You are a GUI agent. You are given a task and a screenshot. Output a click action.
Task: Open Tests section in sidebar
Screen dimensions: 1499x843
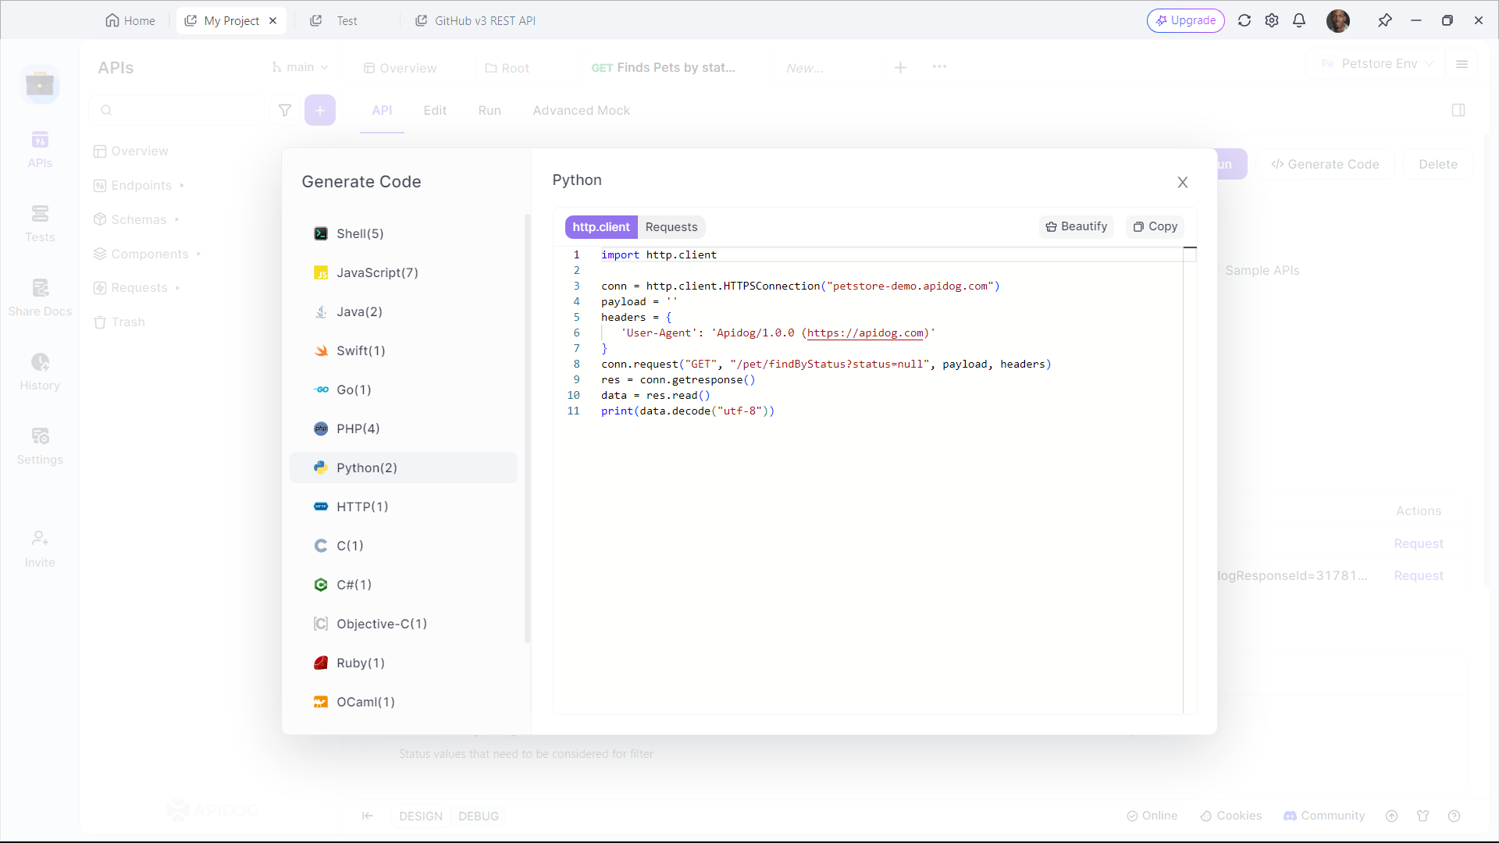pyautogui.click(x=40, y=223)
